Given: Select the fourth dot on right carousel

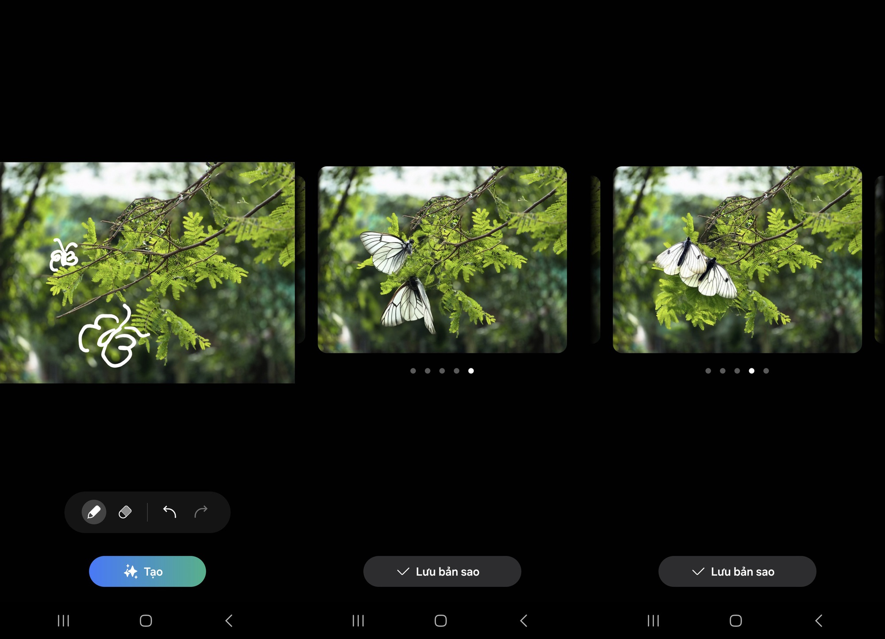Looking at the screenshot, I should 751,371.
